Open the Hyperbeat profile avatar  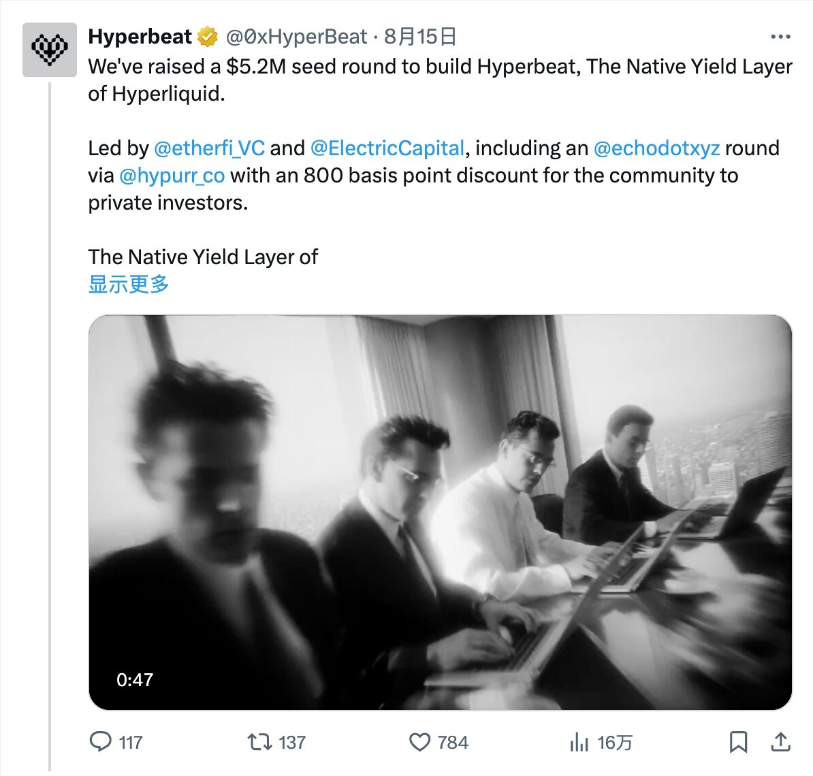(x=50, y=50)
